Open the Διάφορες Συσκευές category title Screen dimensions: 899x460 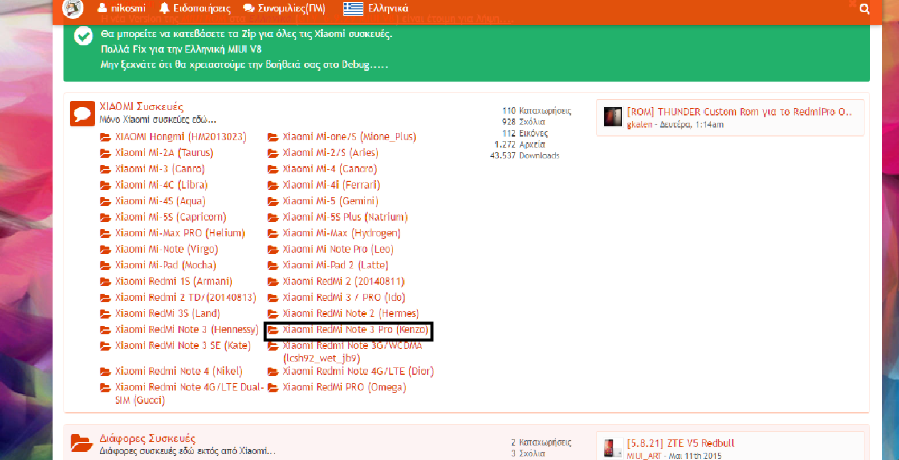pyautogui.click(x=148, y=438)
